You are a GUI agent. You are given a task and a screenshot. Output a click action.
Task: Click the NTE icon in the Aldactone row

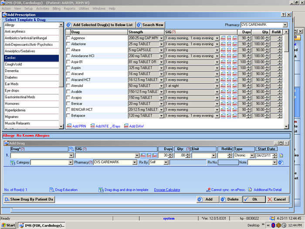pyautogui.click(x=229, y=44)
